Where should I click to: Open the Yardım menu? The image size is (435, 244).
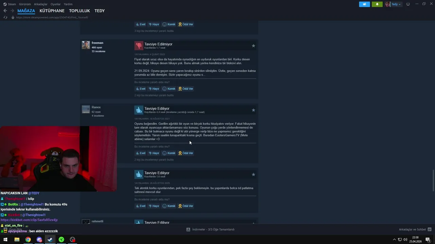(x=68, y=4)
